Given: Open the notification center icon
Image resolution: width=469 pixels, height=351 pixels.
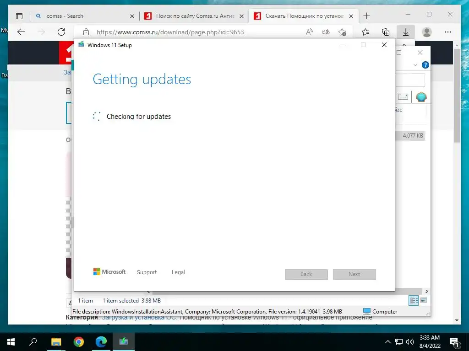Looking at the screenshot, I should [x=455, y=342].
